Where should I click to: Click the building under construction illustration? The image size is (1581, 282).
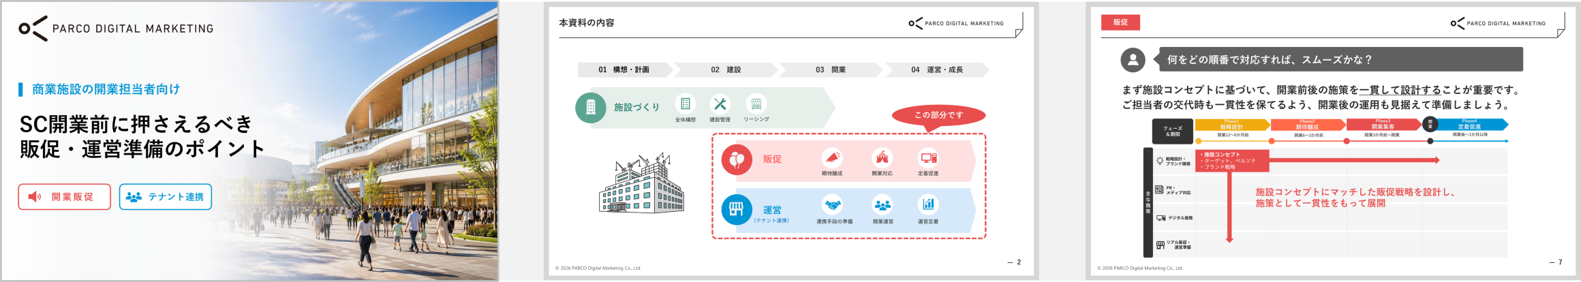[x=641, y=183]
